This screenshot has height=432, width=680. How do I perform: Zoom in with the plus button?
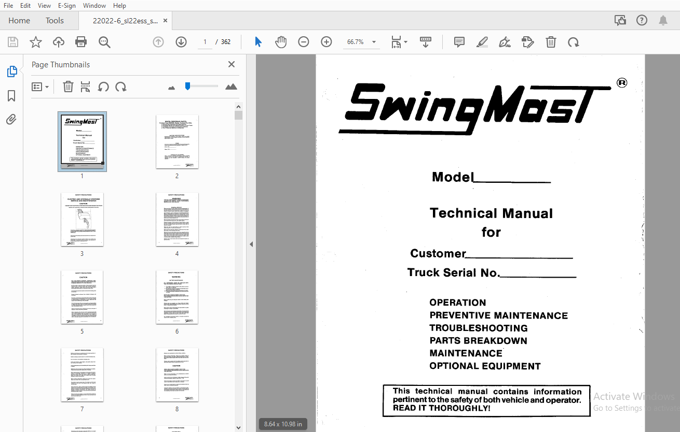tap(327, 42)
